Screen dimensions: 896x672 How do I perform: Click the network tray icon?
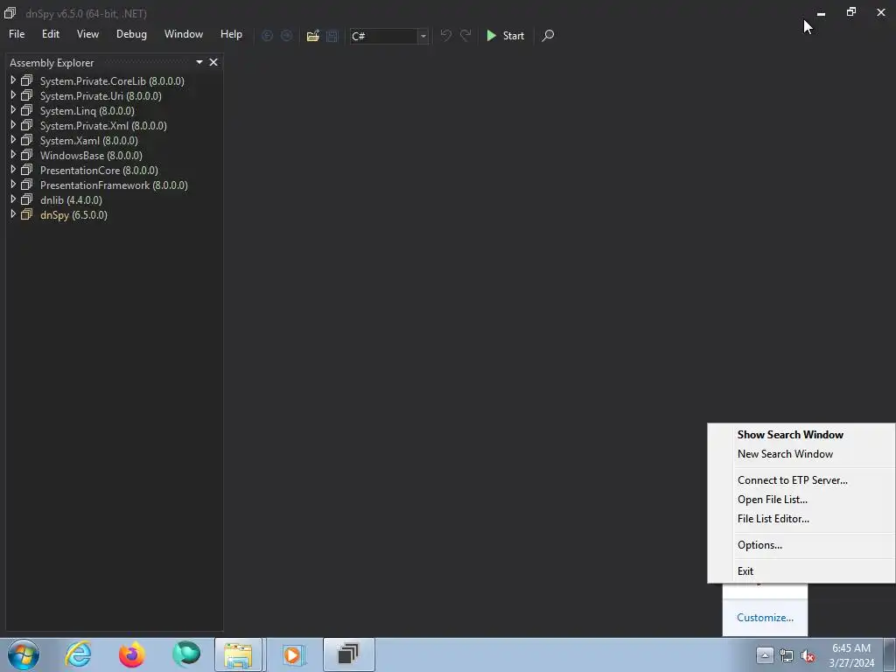click(787, 656)
